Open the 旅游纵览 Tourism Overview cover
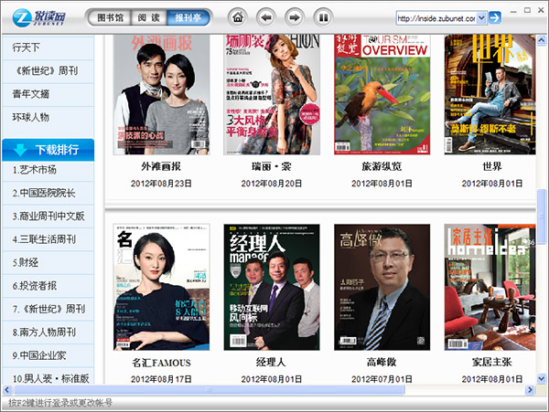Screen dimensions: 549x412 click(382, 94)
